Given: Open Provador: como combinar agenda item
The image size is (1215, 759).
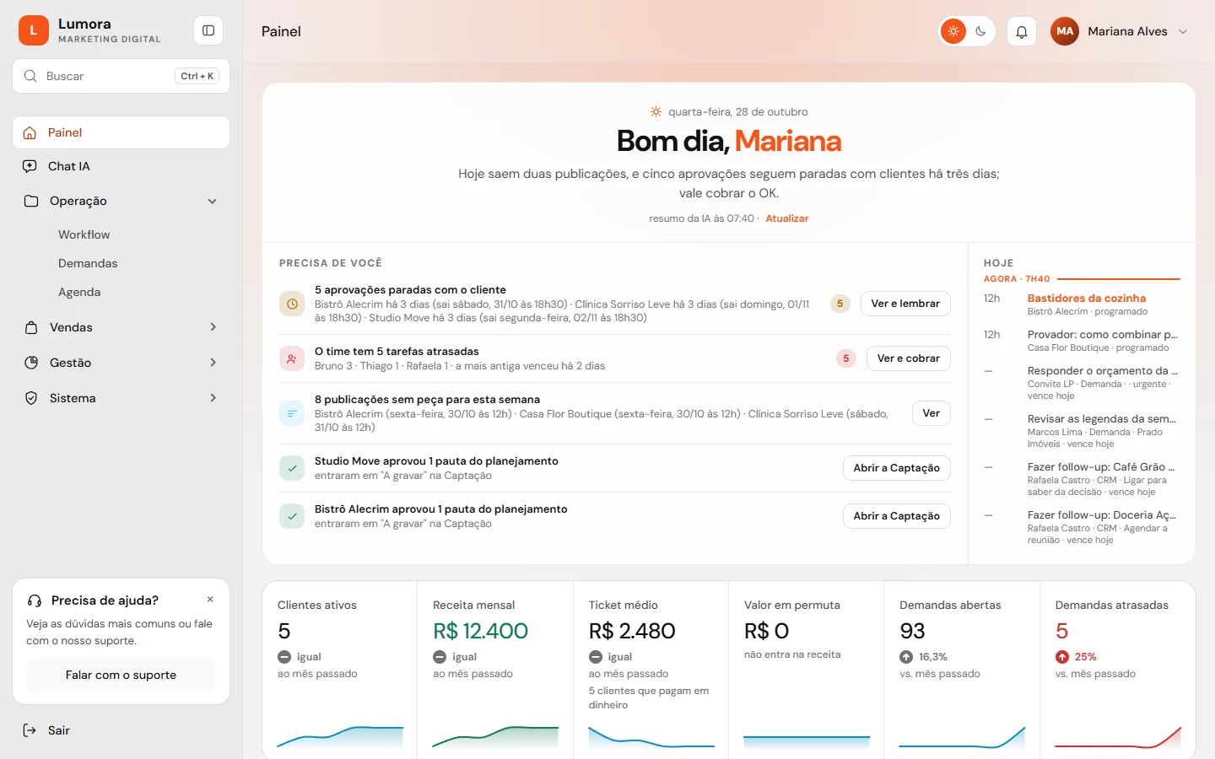Looking at the screenshot, I should [x=1082, y=341].
